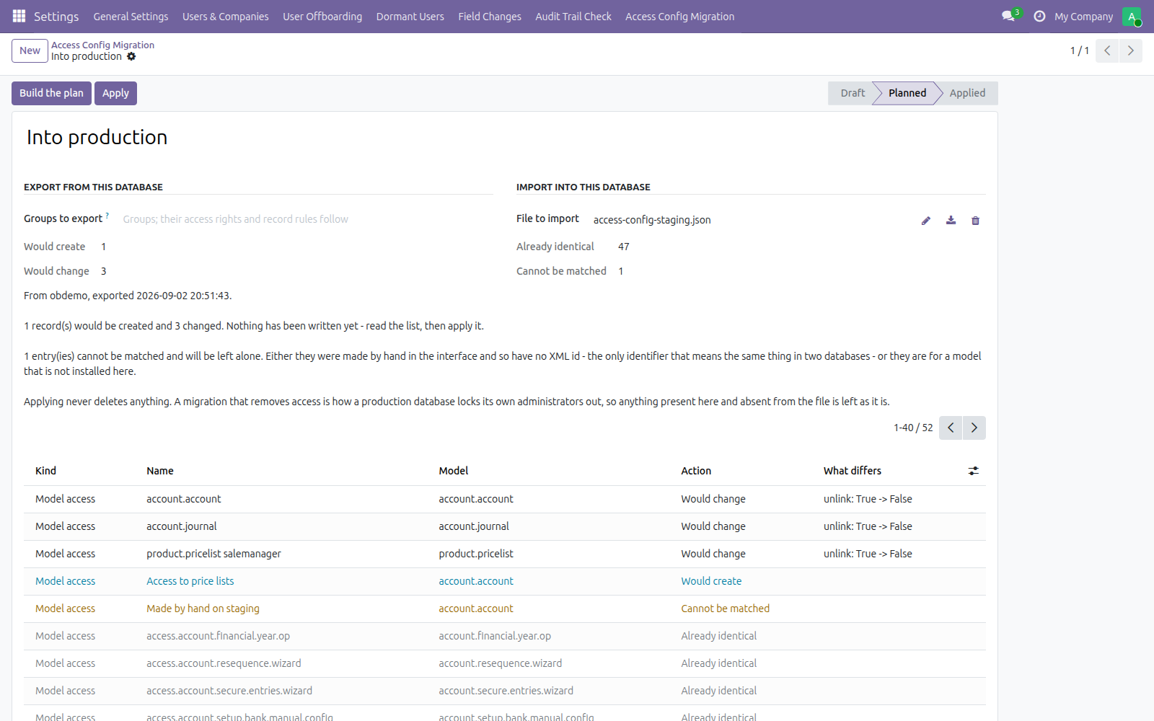Screen dimensions: 1154x721
Task: Open the Users & Companies menu
Action: tap(225, 17)
